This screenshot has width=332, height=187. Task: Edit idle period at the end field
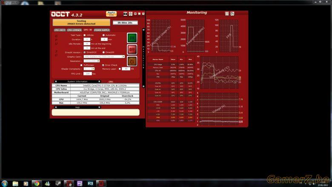click(87, 48)
